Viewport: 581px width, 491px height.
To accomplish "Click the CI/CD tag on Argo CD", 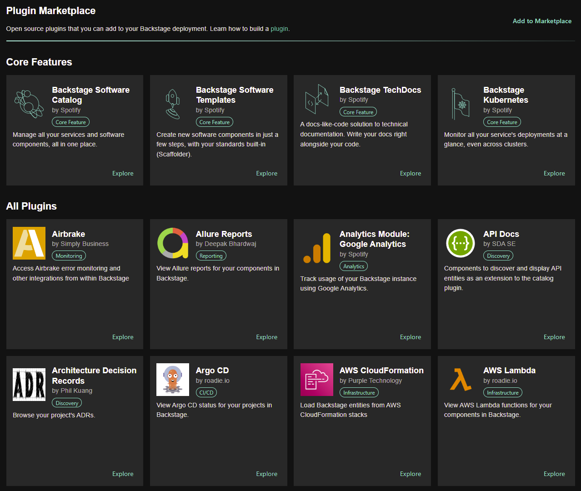I will tap(206, 392).
